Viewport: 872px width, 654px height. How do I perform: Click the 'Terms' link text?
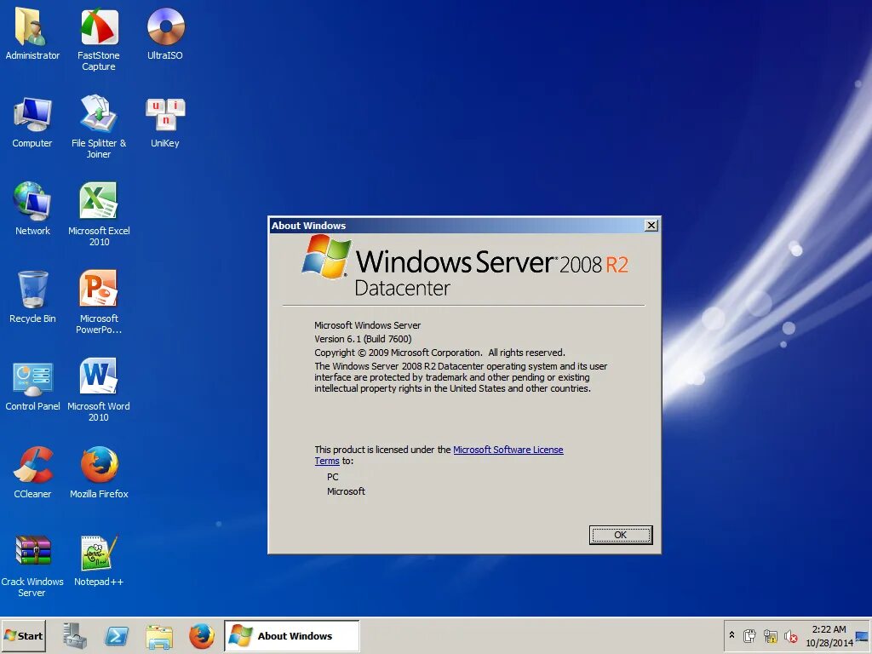point(327,461)
